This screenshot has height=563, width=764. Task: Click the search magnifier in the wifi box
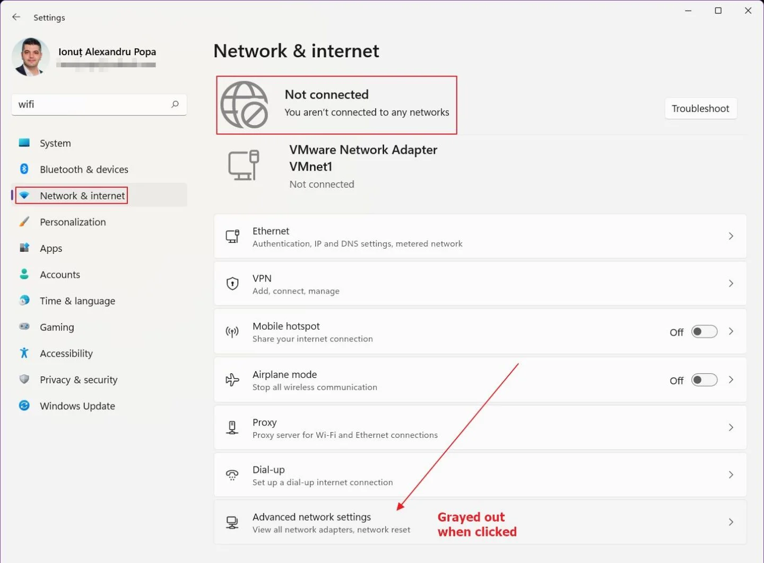[x=175, y=104]
